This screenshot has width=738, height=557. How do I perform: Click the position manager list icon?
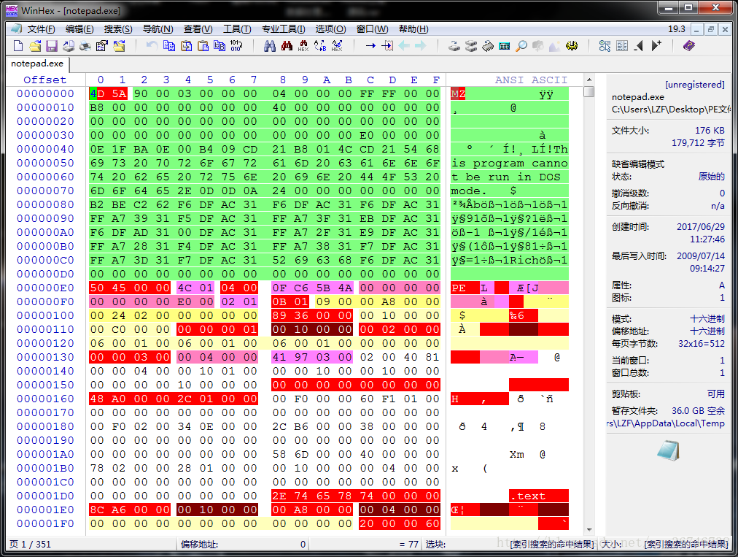[x=622, y=46]
